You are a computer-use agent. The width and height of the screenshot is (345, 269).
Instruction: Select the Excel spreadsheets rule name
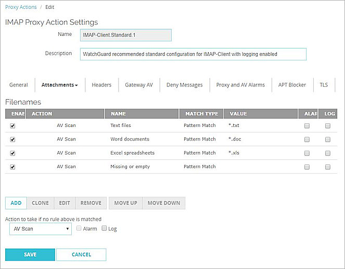pos(133,153)
